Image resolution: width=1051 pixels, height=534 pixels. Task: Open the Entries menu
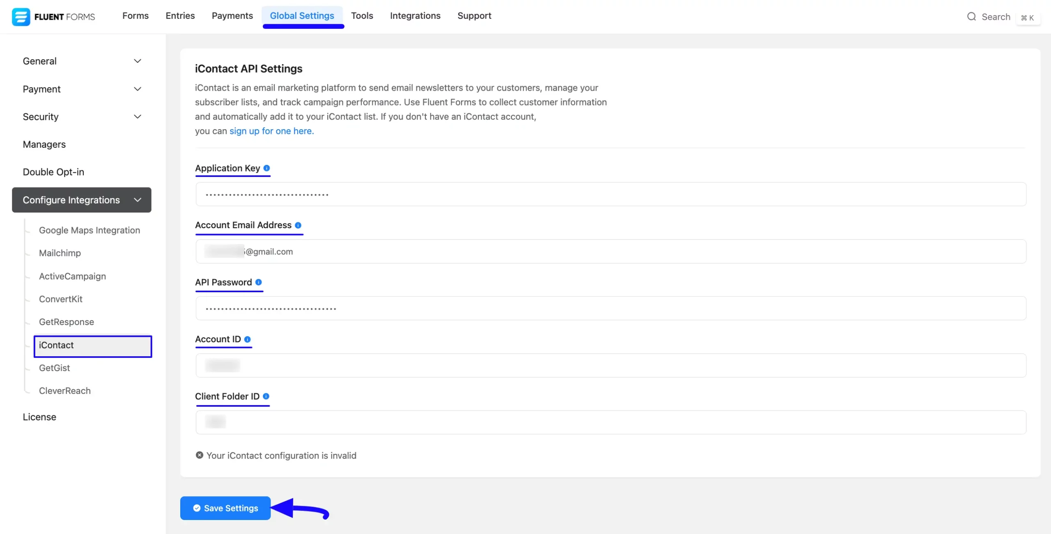[180, 16]
